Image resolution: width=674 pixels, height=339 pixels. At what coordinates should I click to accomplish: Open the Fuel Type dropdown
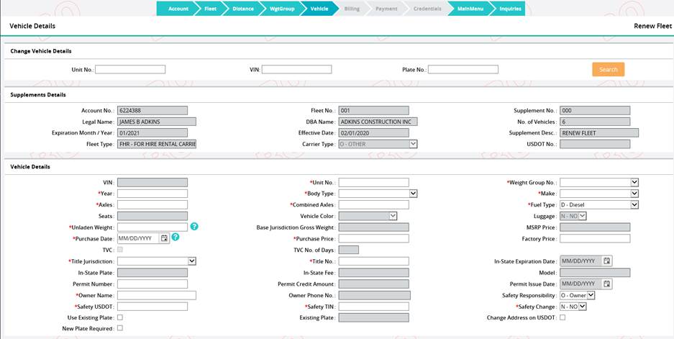pos(634,205)
